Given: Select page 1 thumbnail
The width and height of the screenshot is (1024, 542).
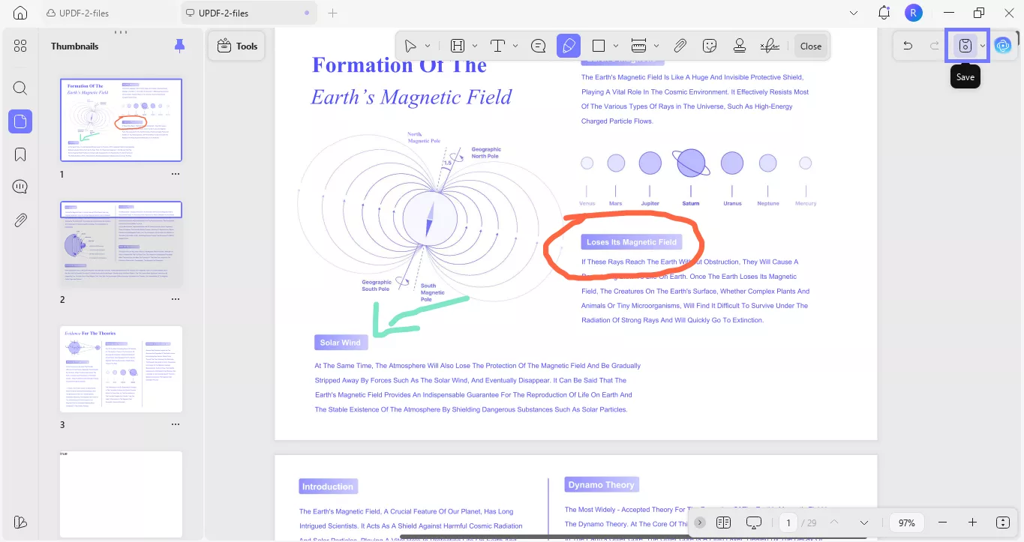Looking at the screenshot, I should click(121, 120).
